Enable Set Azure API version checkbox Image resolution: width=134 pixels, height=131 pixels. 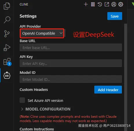22,100
